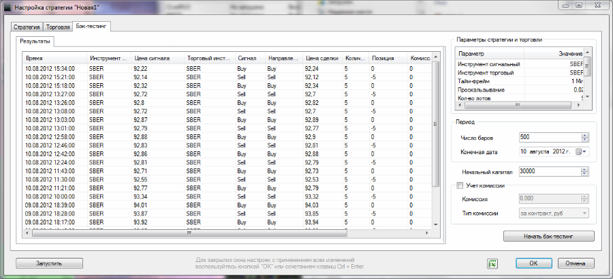
Task: Open the calendar picker for Конечная дата
Action: click(582, 152)
